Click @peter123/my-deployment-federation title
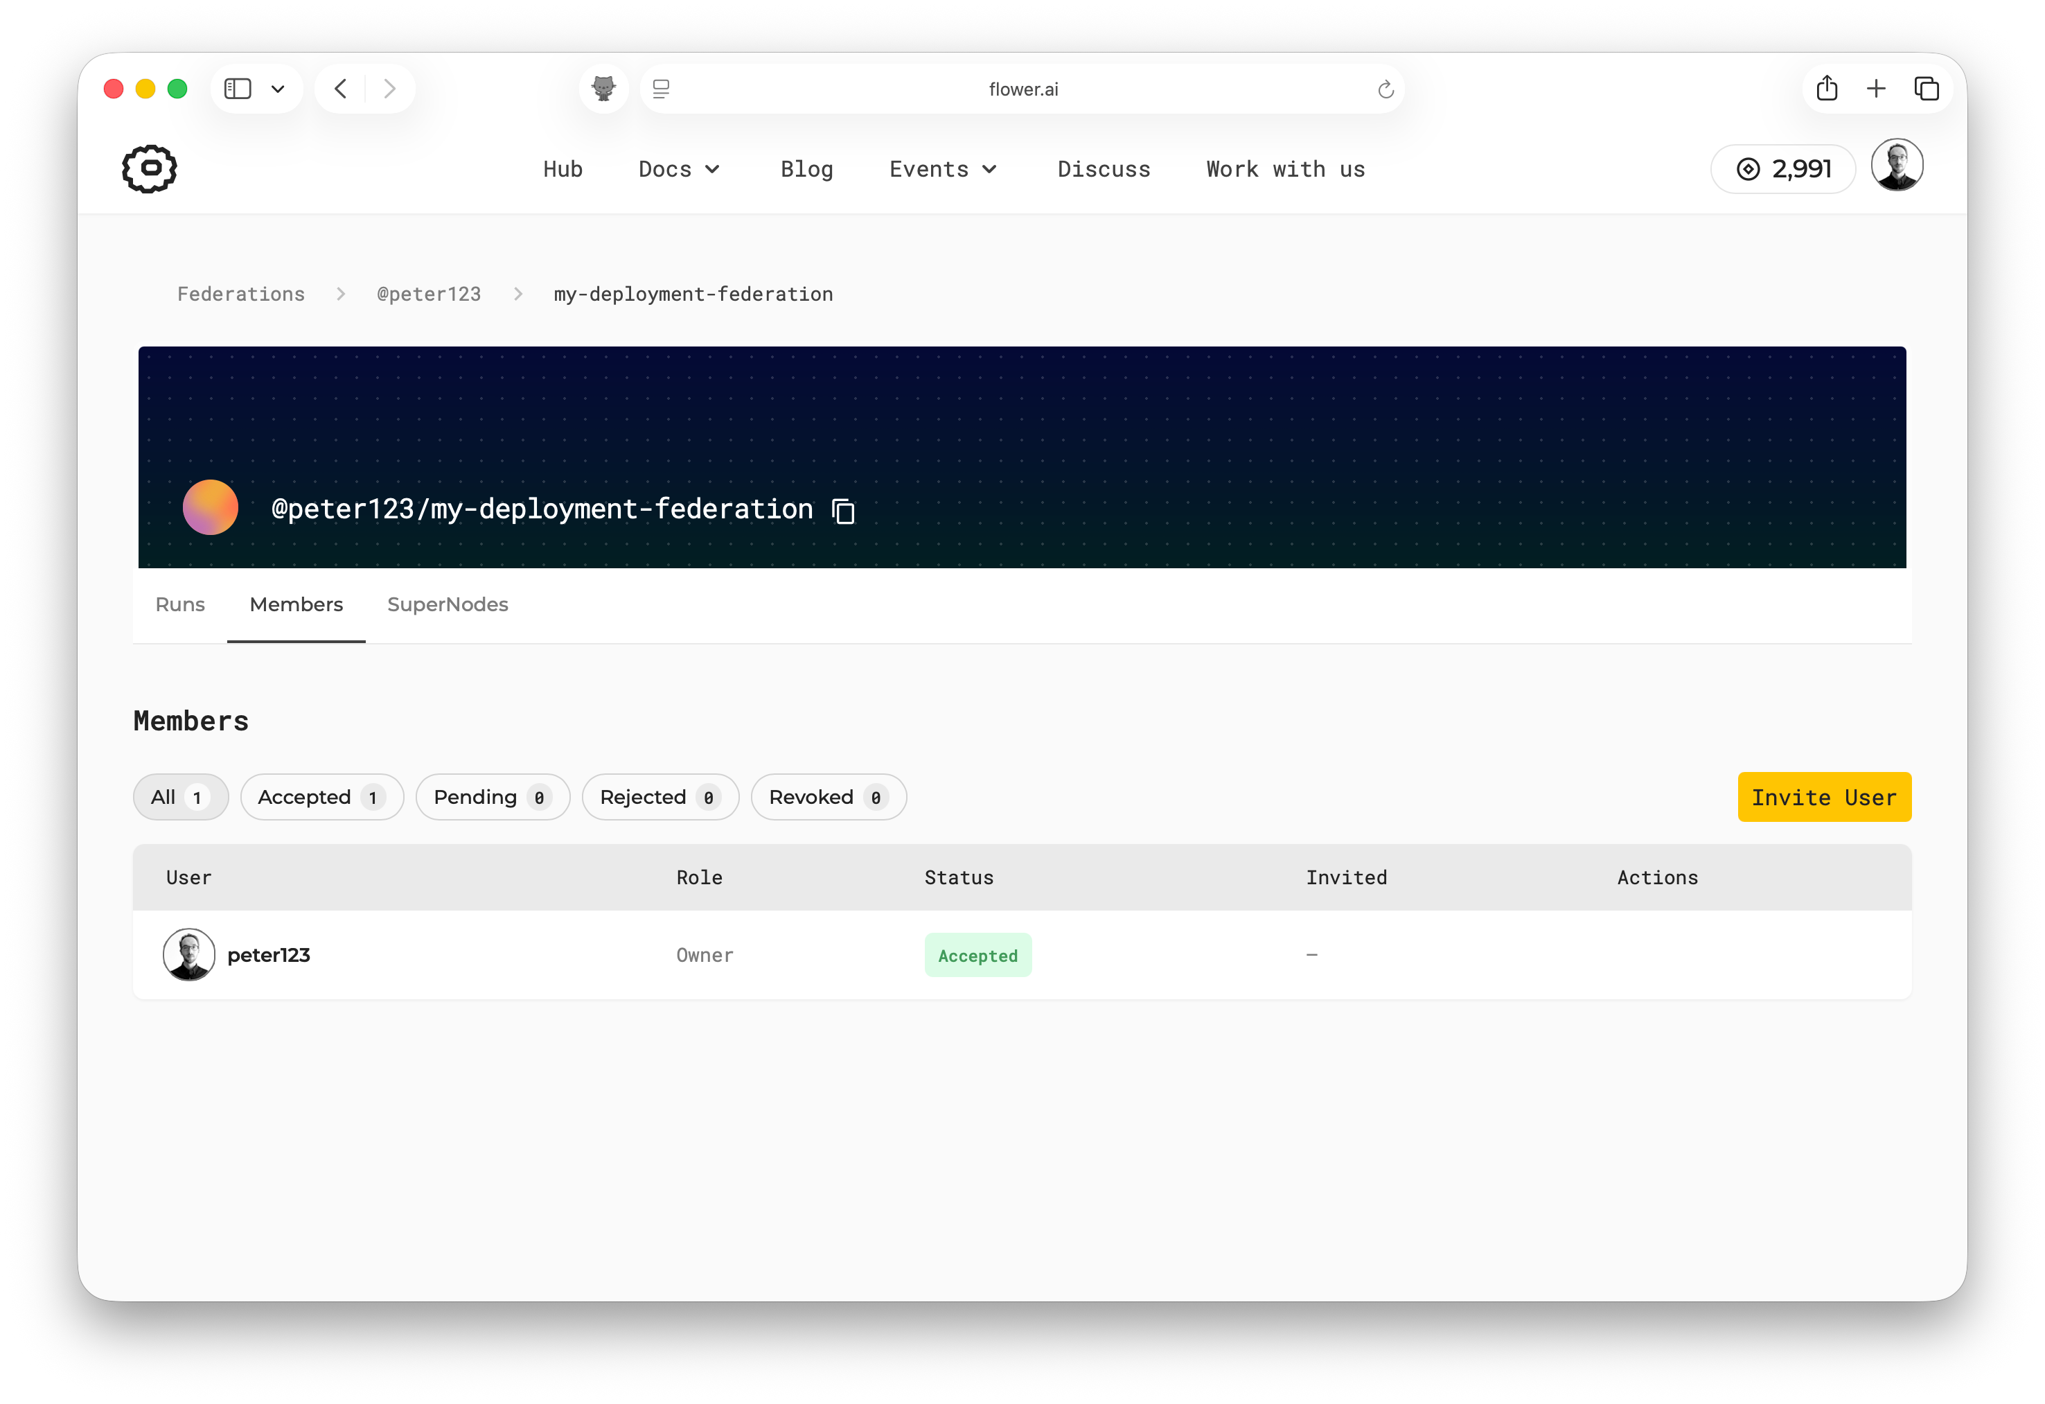Image resolution: width=2045 pixels, height=1404 pixels. coord(542,509)
